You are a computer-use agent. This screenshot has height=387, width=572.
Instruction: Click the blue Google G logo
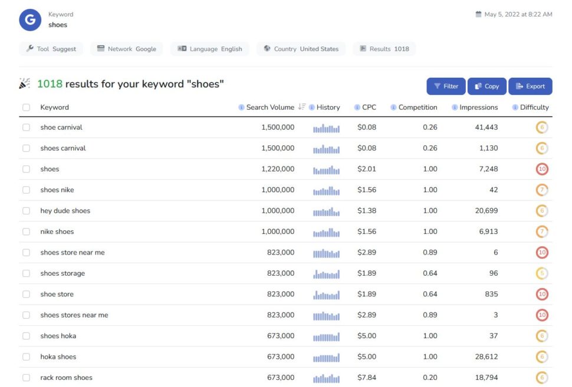point(30,19)
